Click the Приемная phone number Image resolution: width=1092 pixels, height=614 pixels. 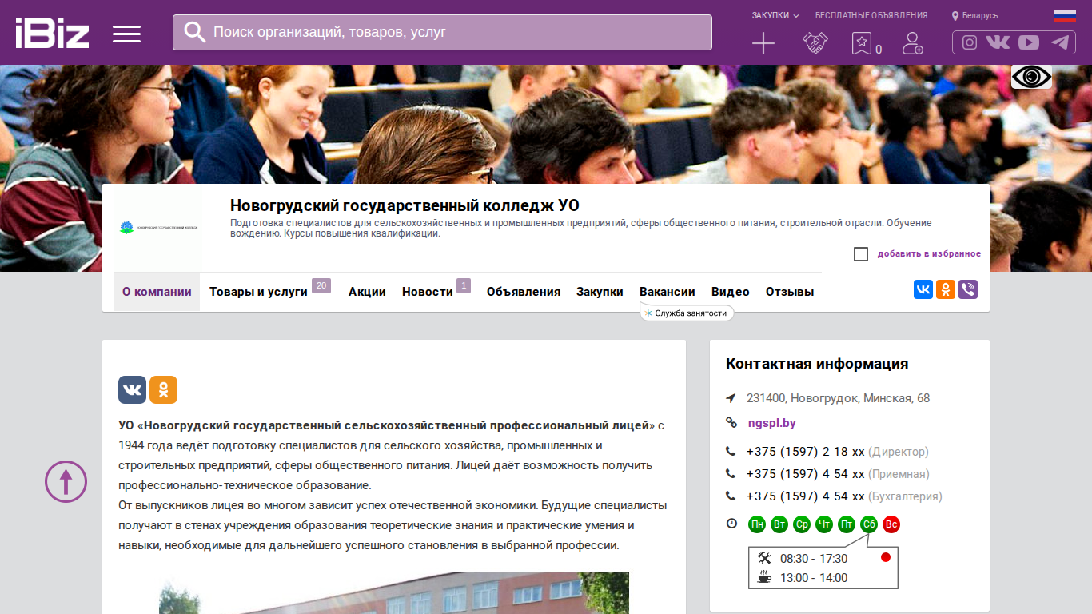805,474
